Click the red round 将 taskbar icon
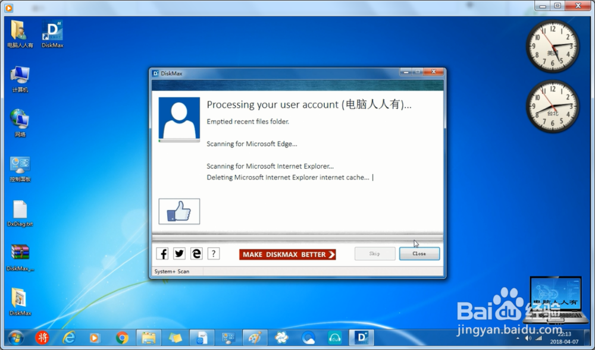 pyautogui.click(x=42, y=338)
